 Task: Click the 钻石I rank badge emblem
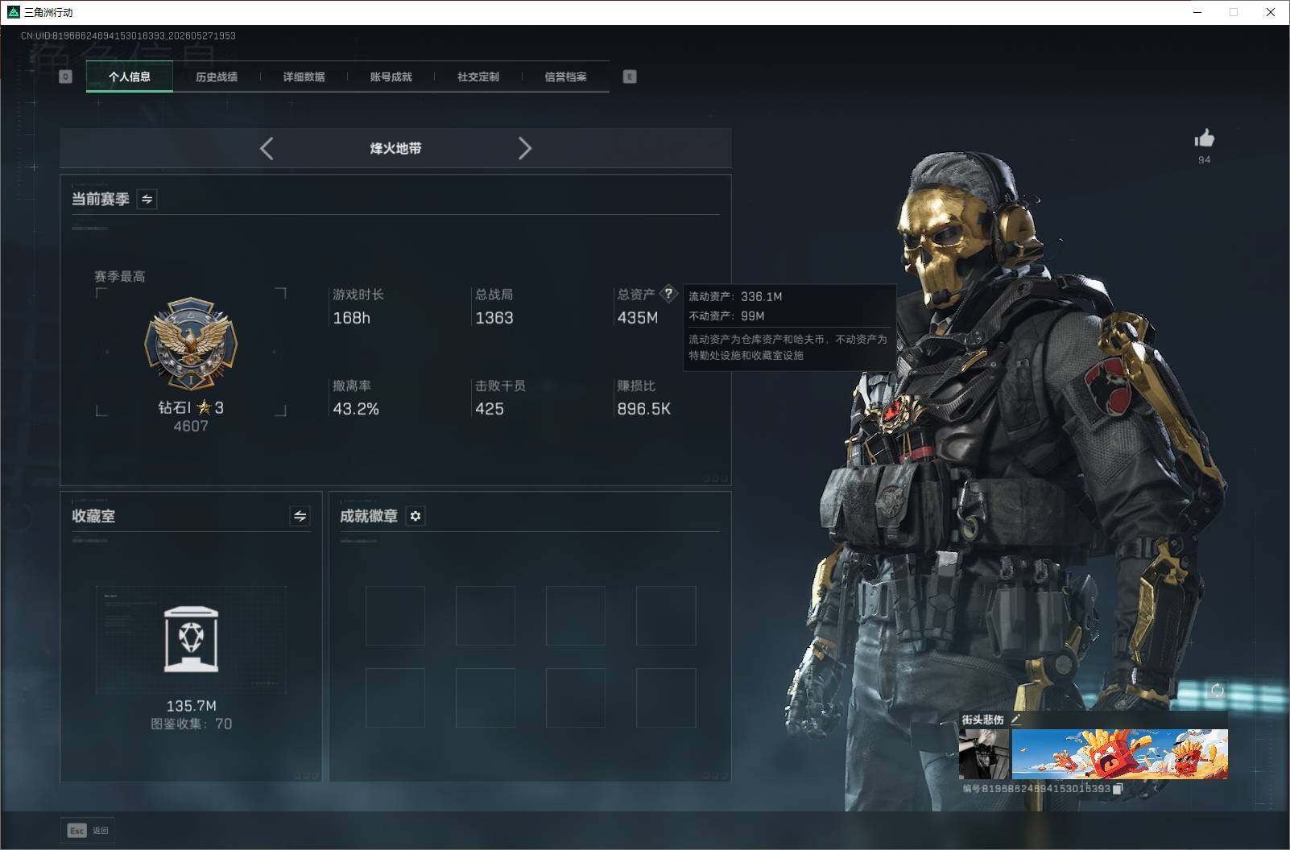tap(191, 345)
